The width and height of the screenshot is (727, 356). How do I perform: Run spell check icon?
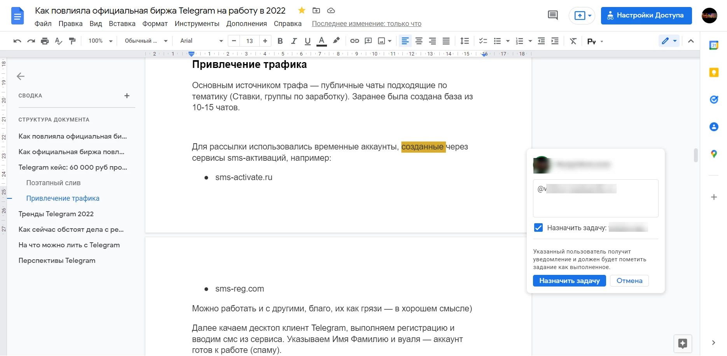click(x=59, y=41)
